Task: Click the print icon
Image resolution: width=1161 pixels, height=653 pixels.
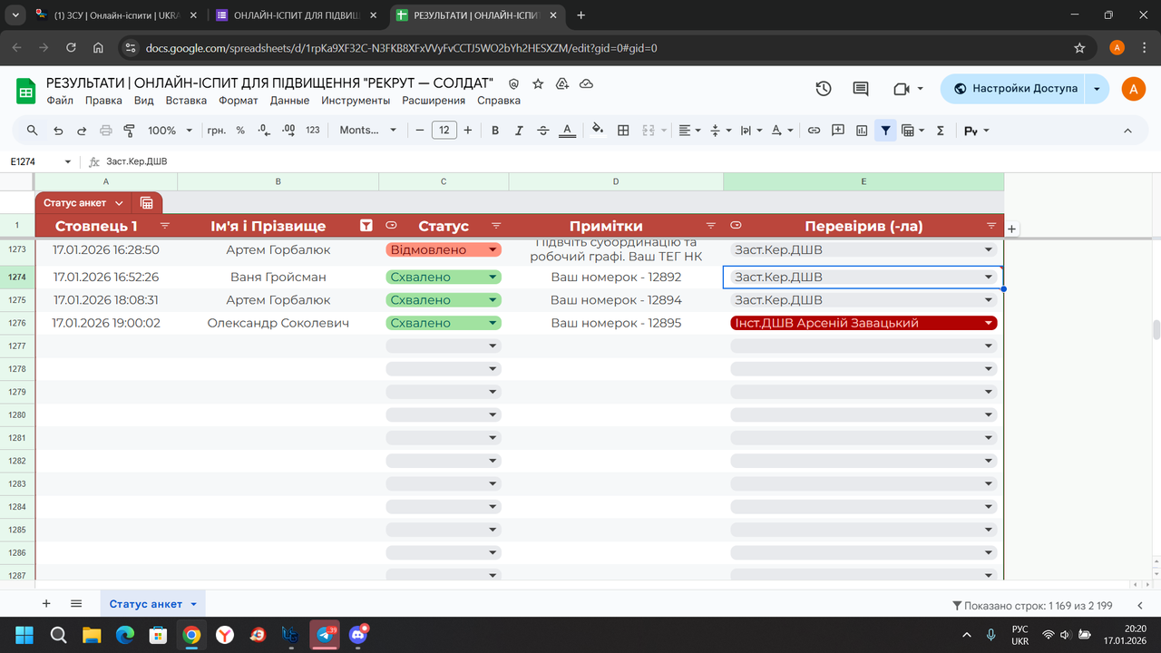Action: pyautogui.click(x=105, y=131)
